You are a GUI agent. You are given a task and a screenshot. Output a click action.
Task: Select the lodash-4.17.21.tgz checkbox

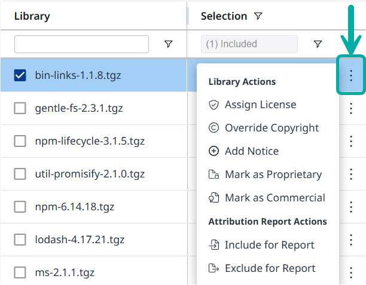point(20,240)
